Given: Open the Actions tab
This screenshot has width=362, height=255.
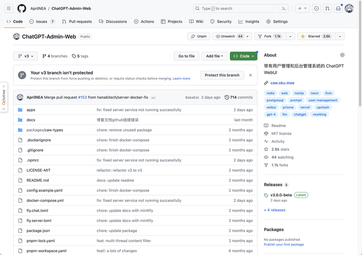Looking at the screenshot, I should click(144, 22).
